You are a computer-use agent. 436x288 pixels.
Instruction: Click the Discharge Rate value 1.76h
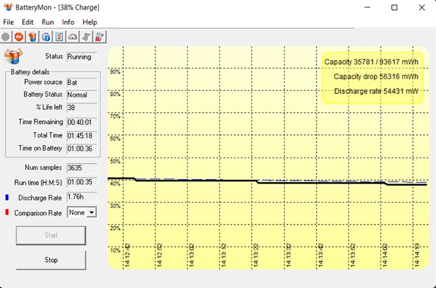(82, 197)
